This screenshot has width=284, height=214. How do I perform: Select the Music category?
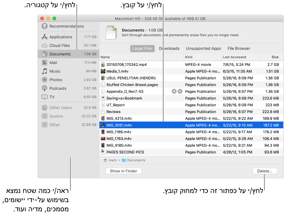[68, 71]
